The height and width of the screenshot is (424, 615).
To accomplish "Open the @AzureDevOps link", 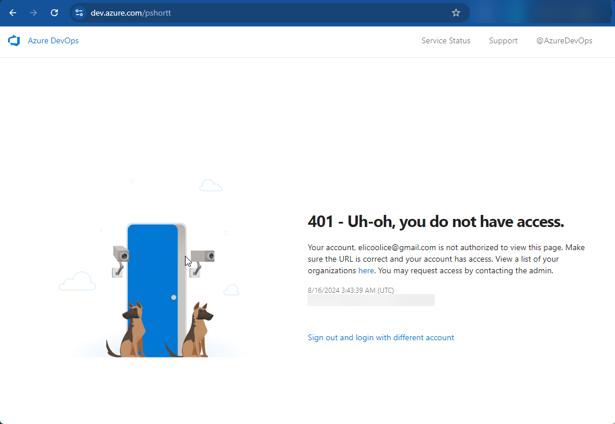I will [x=564, y=41].
